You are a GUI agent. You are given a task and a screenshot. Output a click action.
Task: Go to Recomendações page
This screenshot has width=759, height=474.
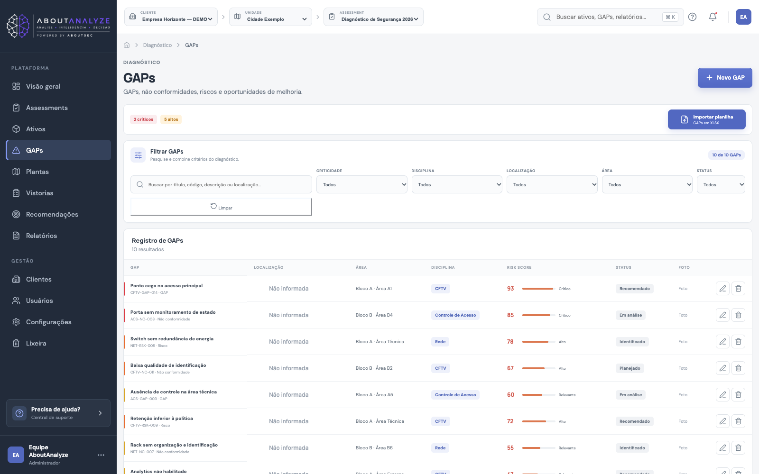[x=58, y=214]
